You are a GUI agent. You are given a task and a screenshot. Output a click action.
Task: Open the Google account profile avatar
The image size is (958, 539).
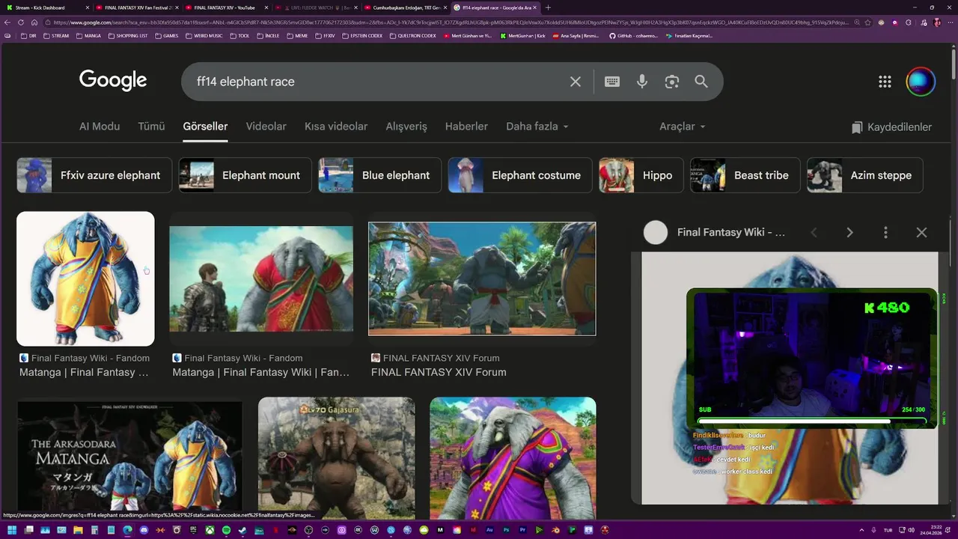click(x=921, y=82)
